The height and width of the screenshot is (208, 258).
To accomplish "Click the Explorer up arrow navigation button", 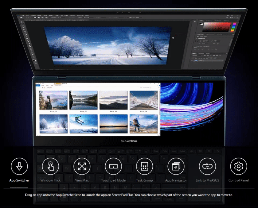I will pyautogui.click(x=42, y=88).
